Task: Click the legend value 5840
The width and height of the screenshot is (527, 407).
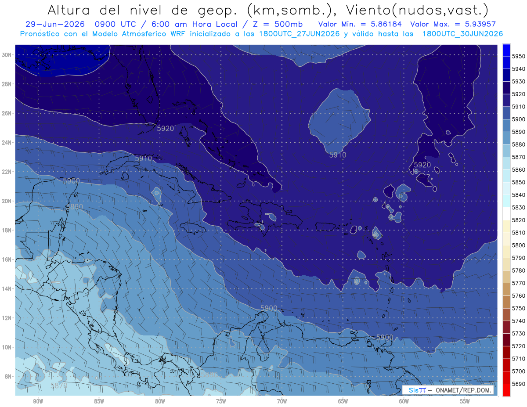Action: point(518,195)
